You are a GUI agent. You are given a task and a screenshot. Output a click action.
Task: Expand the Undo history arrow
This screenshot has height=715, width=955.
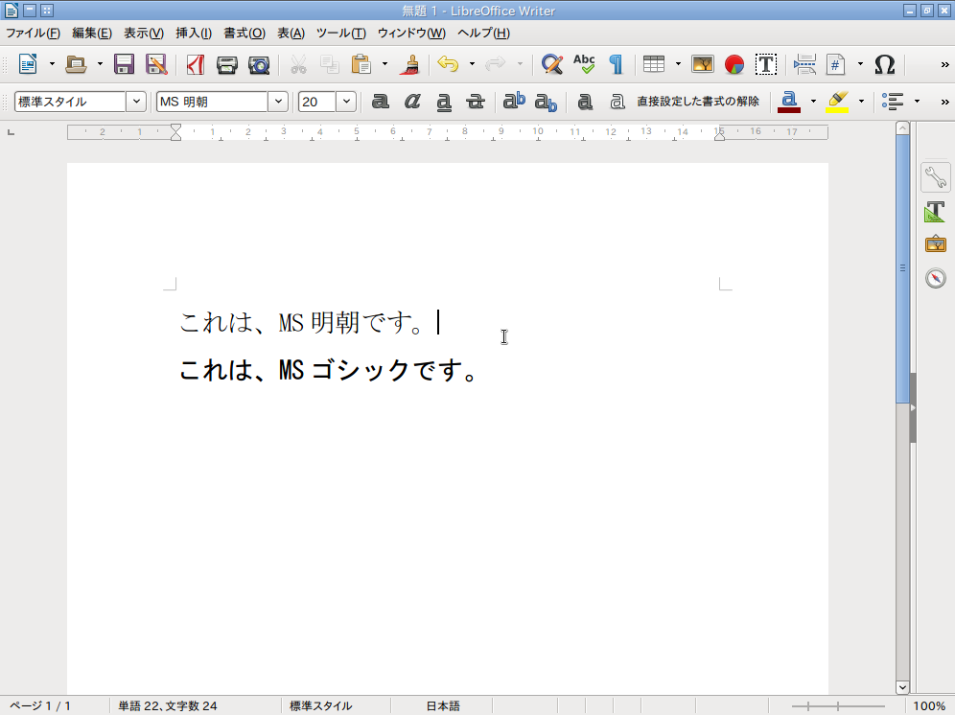pyautogui.click(x=472, y=64)
